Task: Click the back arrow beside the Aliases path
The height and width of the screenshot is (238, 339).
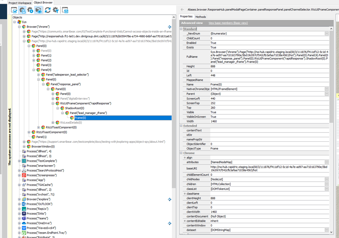Action: (182, 9)
